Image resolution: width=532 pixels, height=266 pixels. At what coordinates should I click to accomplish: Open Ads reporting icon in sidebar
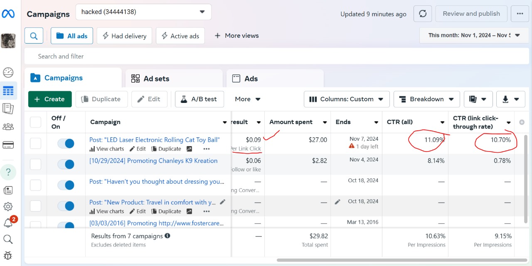[x=8, y=109]
